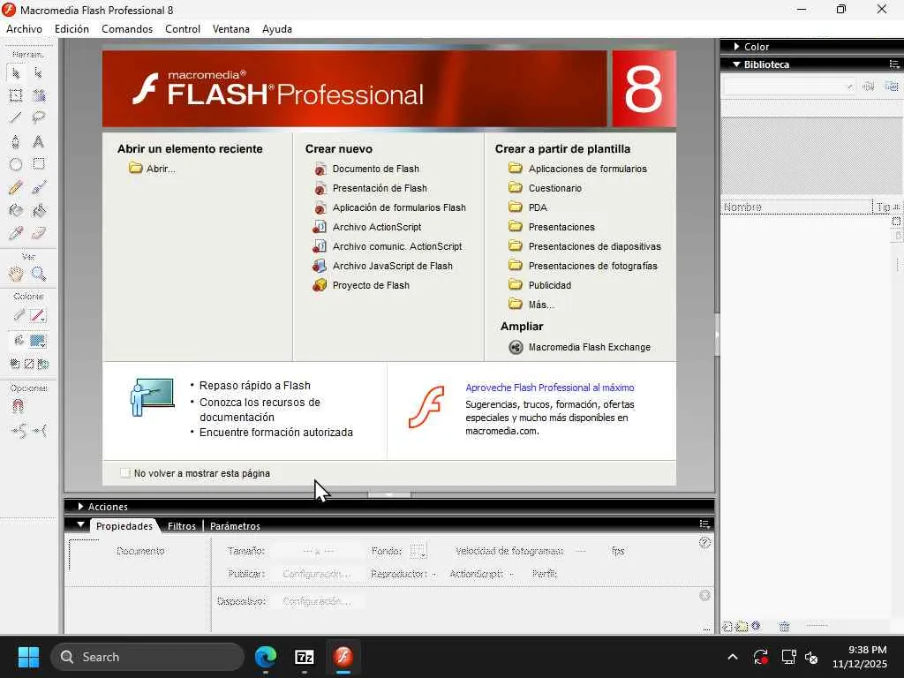Expand the Color panel
Viewport: 904px width, 678px height.
[737, 46]
